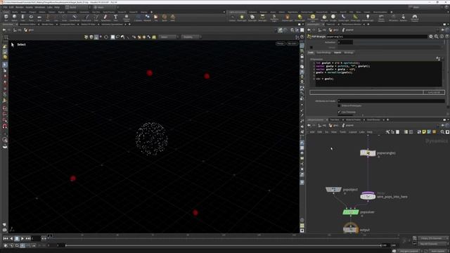Click the playback range slider bar
This screenshot has height=253, width=450.
pos(224,245)
